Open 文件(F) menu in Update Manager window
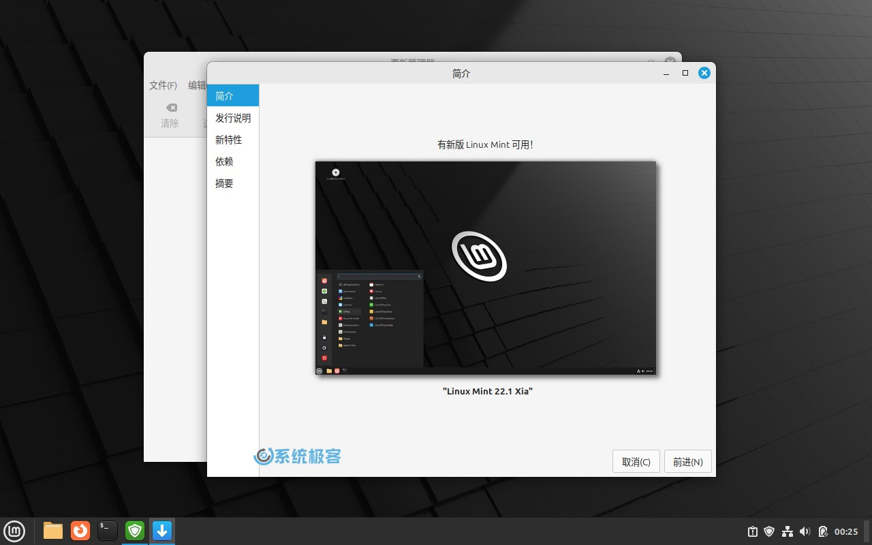The image size is (872, 545). click(x=163, y=85)
